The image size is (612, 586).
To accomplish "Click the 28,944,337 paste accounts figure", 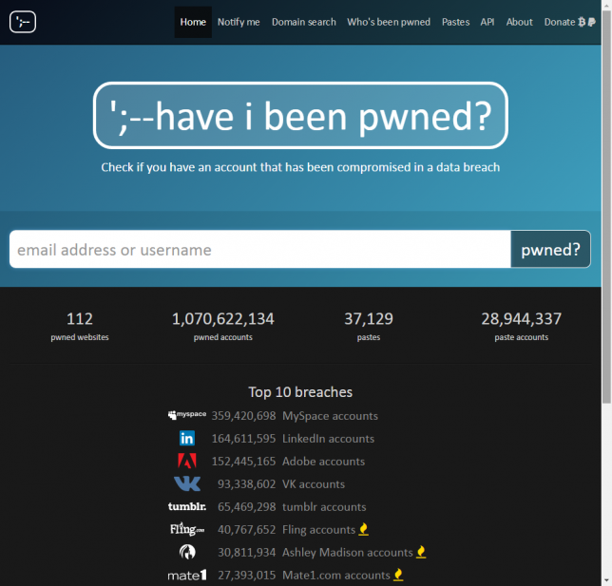I will (521, 319).
